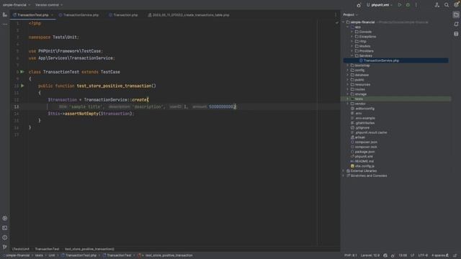Click PHP: 8.1 language level in status bar
The width and height of the screenshot is (461, 259).
[350, 255]
